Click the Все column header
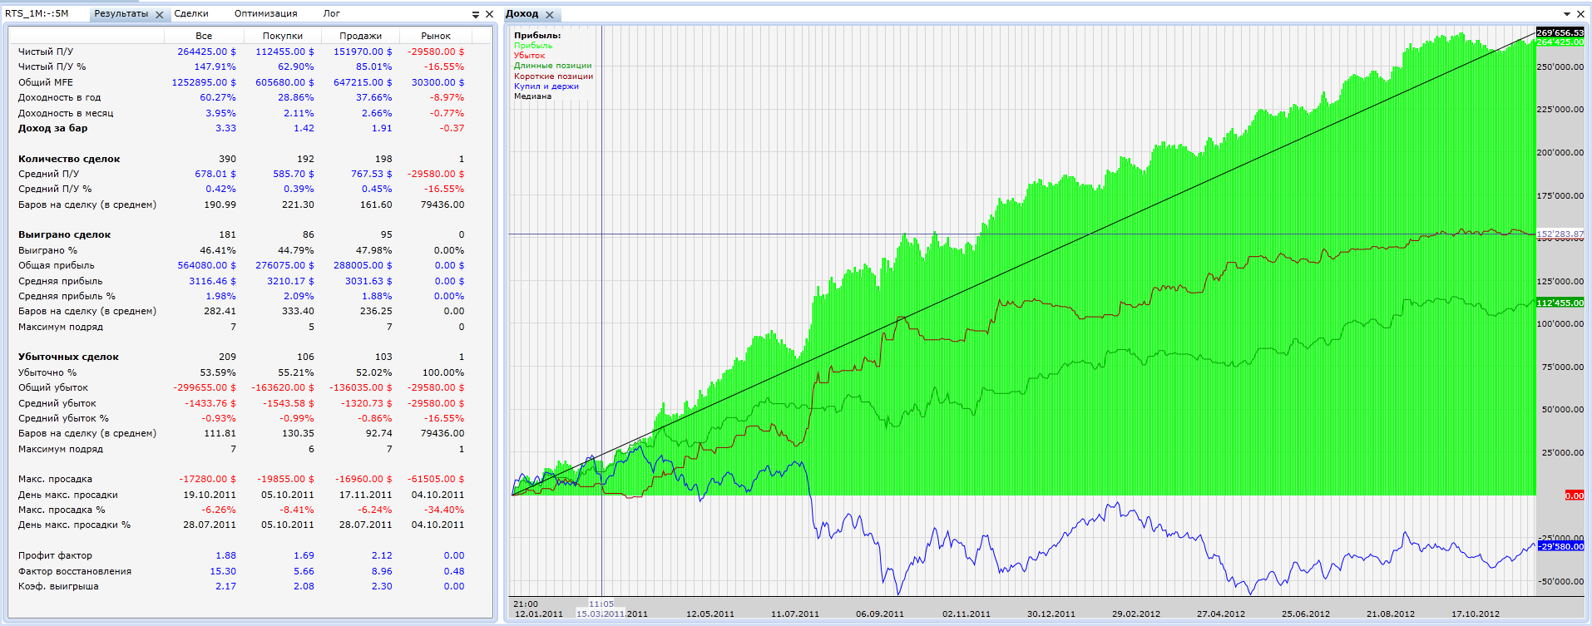Screen dimensions: 1592x626 click(204, 36)
